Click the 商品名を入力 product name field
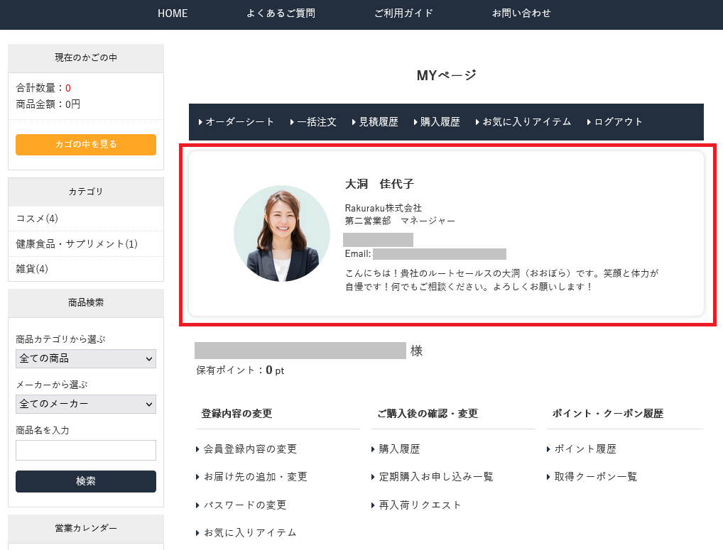 85,450
